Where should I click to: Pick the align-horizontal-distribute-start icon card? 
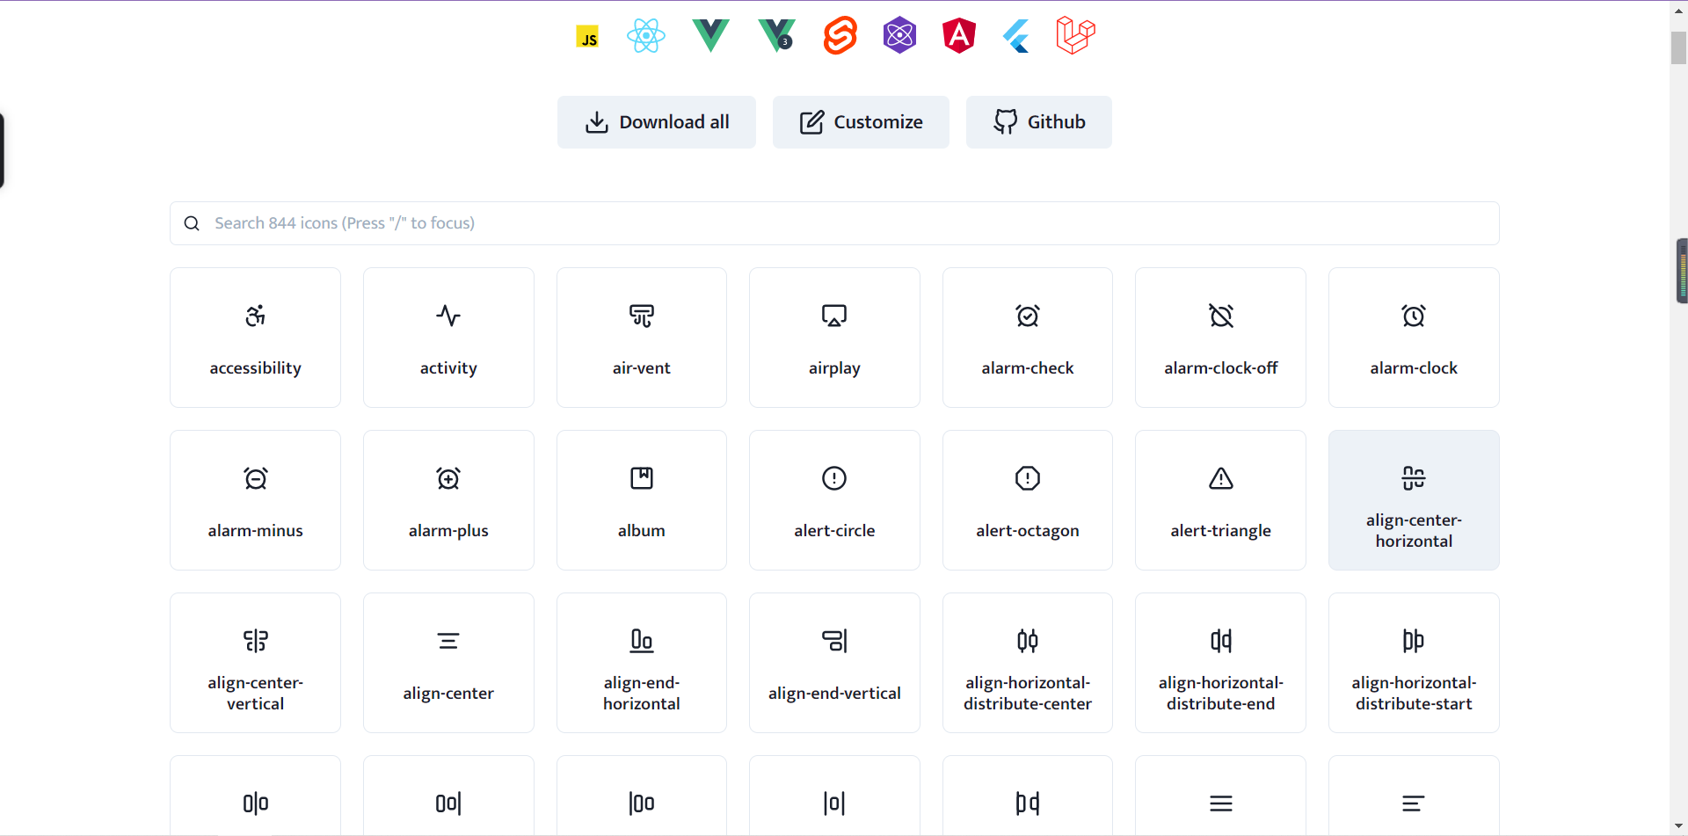[1414, 663]
